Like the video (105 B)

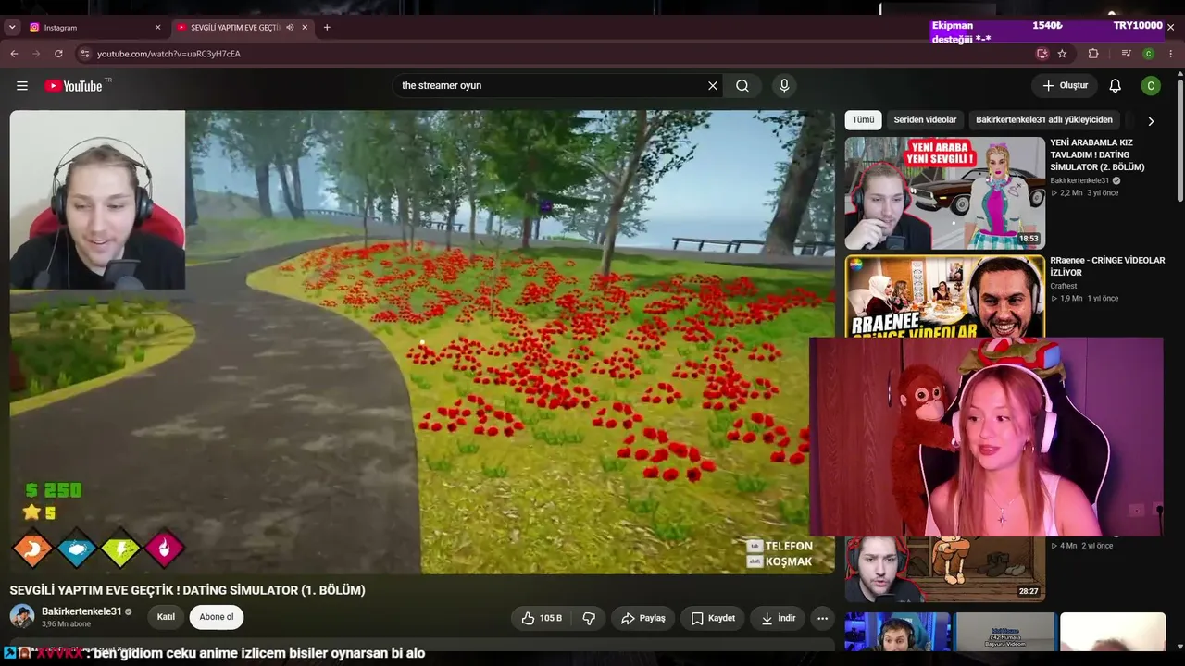click(x=542, y=618)
